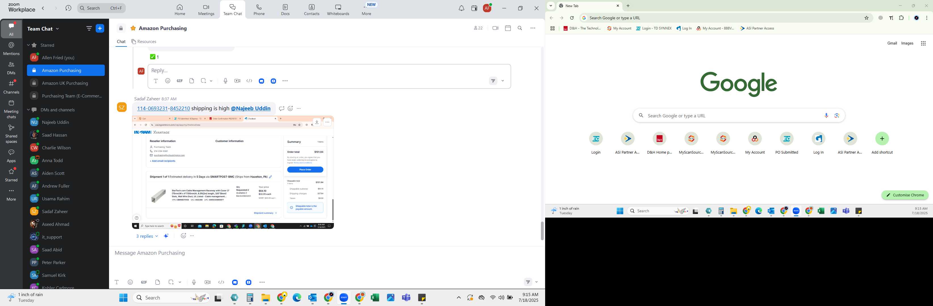Click the filter icon beside Team Chat
Image resolution: width=933 pixels, height=306 pixels.
pos(89,29)
